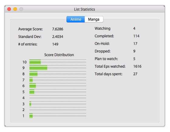Click the score 1 distribution bar

(x=58, y=116)
